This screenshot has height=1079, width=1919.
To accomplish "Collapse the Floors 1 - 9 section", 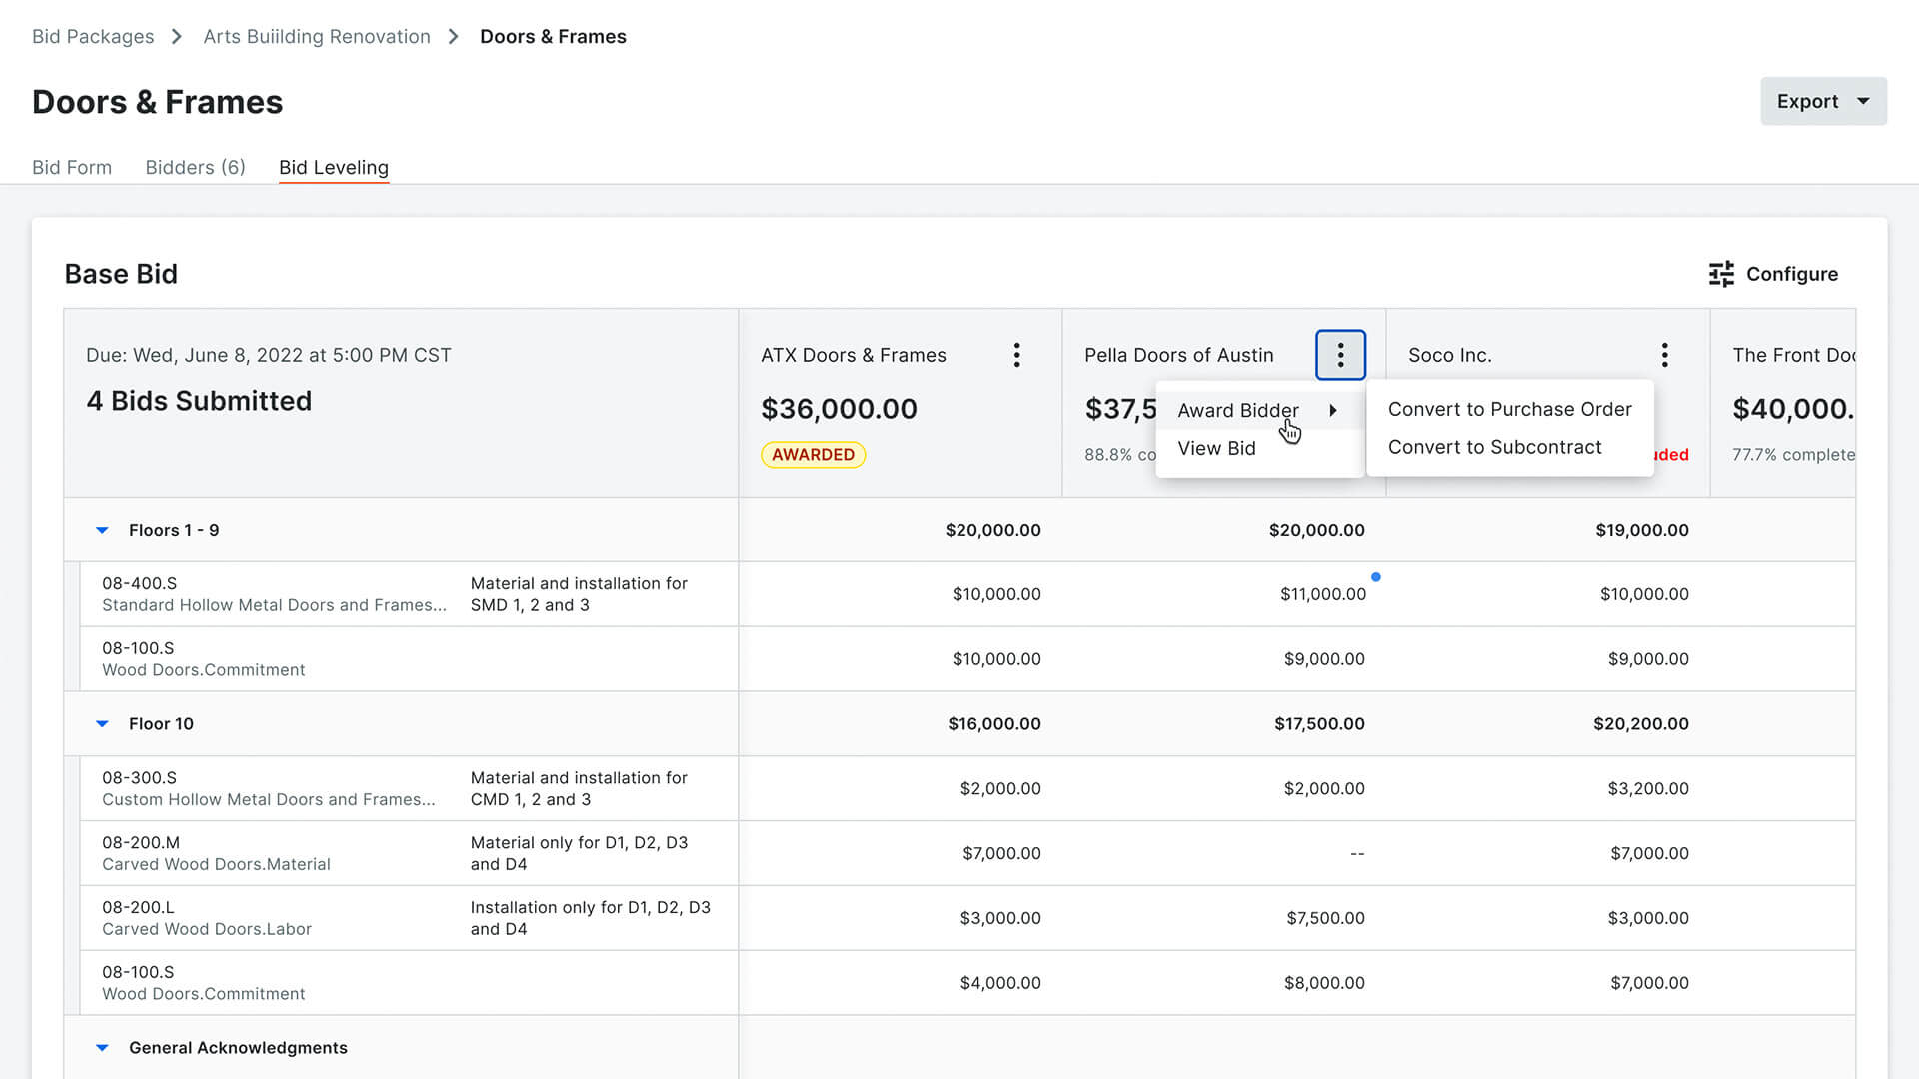I will pyautogui.click(x=102, y=531).
